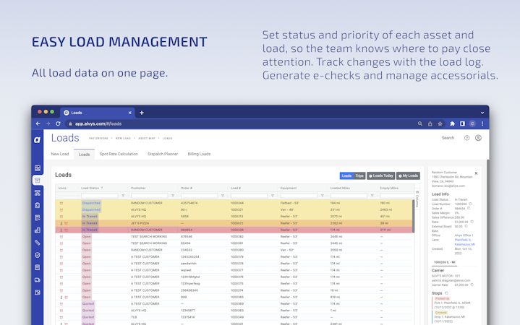
Task: Toggle the Trips view button
Action: click(359, 175)
